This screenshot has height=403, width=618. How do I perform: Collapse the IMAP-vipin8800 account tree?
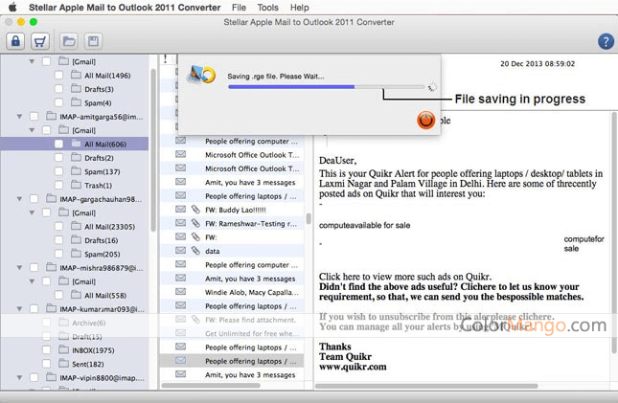pyautogui.click(x=19, y=377)
